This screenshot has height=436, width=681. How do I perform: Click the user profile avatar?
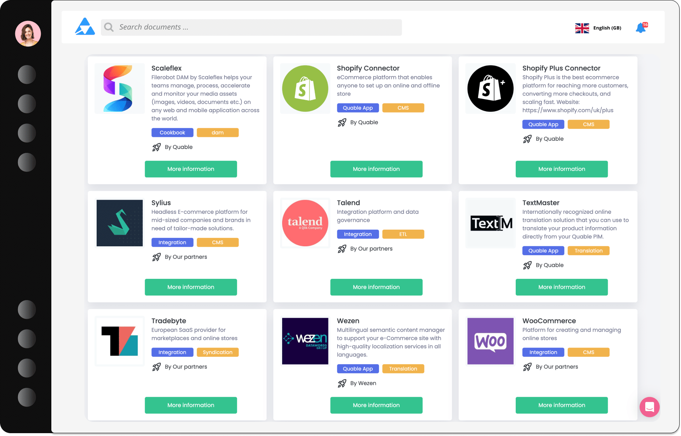point(28,34)
